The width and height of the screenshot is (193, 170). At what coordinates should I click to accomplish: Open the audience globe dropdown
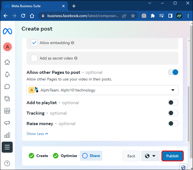pos(150,156)
